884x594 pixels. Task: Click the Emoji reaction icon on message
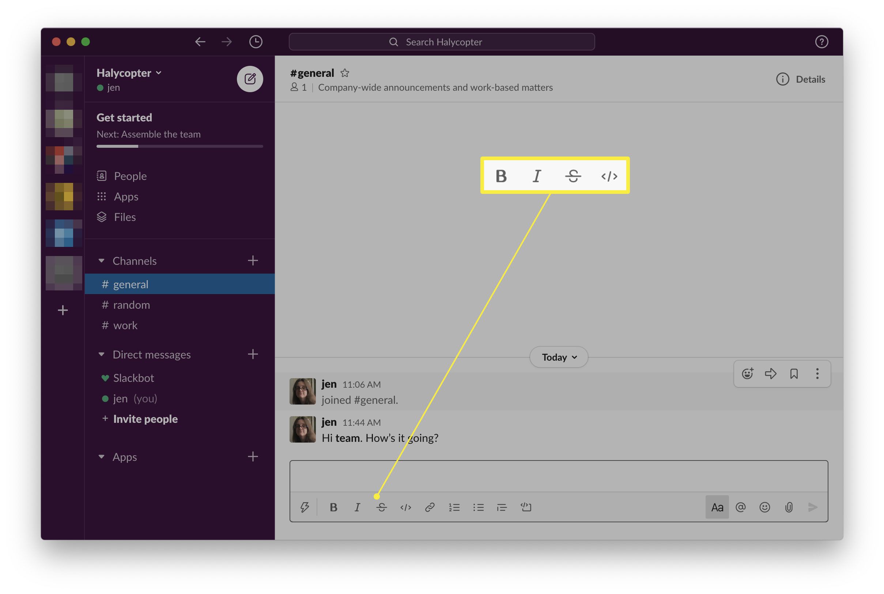pyautogui.click(x=747, y=374)
